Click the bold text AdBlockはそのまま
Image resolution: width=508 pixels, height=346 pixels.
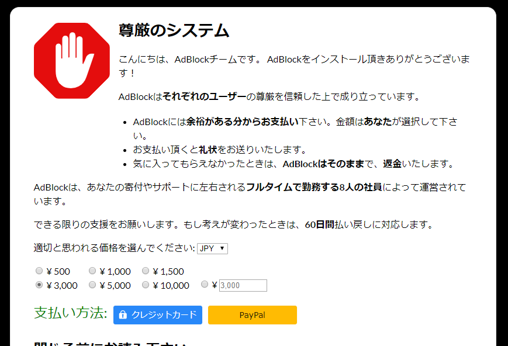(x=324, y=164)
